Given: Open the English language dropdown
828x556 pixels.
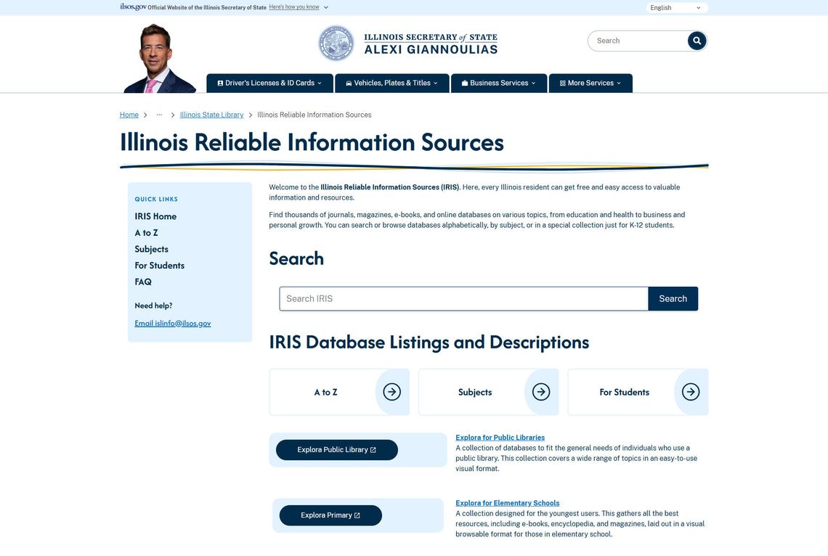Looking at the screenshot, I should [x=676, y=8].
